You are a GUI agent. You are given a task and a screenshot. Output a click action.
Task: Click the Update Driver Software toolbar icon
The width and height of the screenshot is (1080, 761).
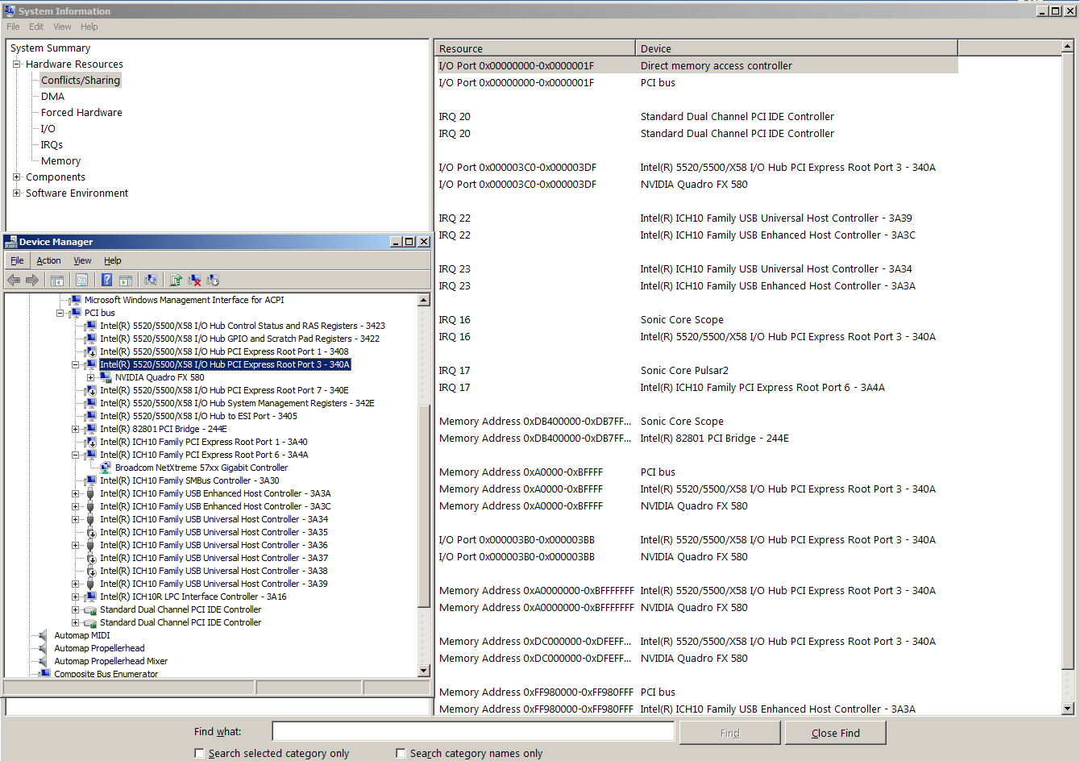pos(176,280)
